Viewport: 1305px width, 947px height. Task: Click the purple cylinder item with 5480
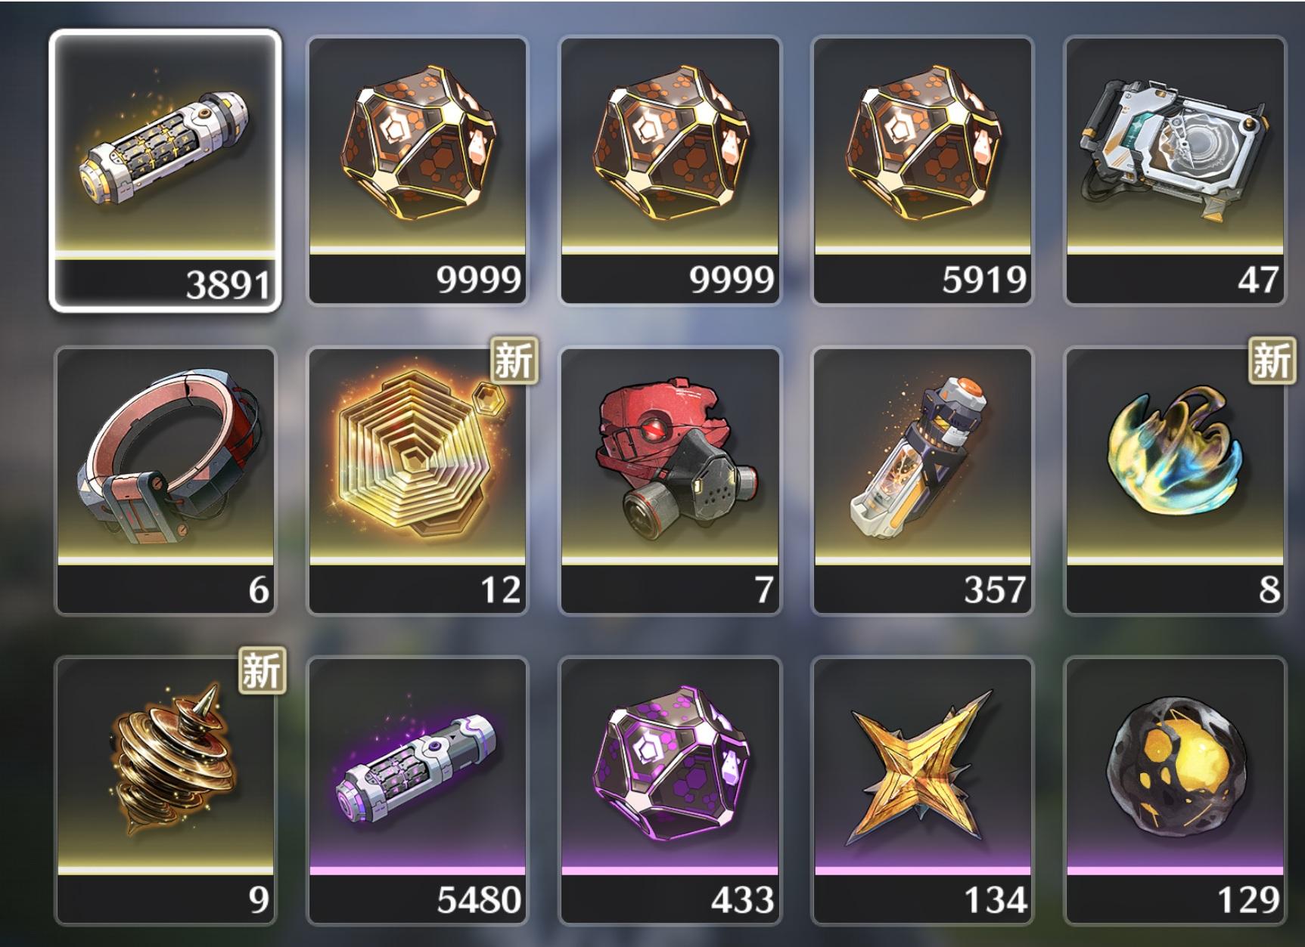point(418,791)
